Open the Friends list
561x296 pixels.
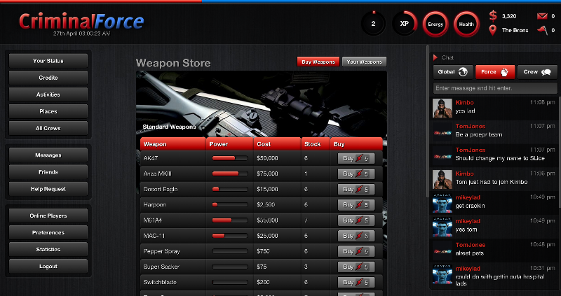coord(48,172)
